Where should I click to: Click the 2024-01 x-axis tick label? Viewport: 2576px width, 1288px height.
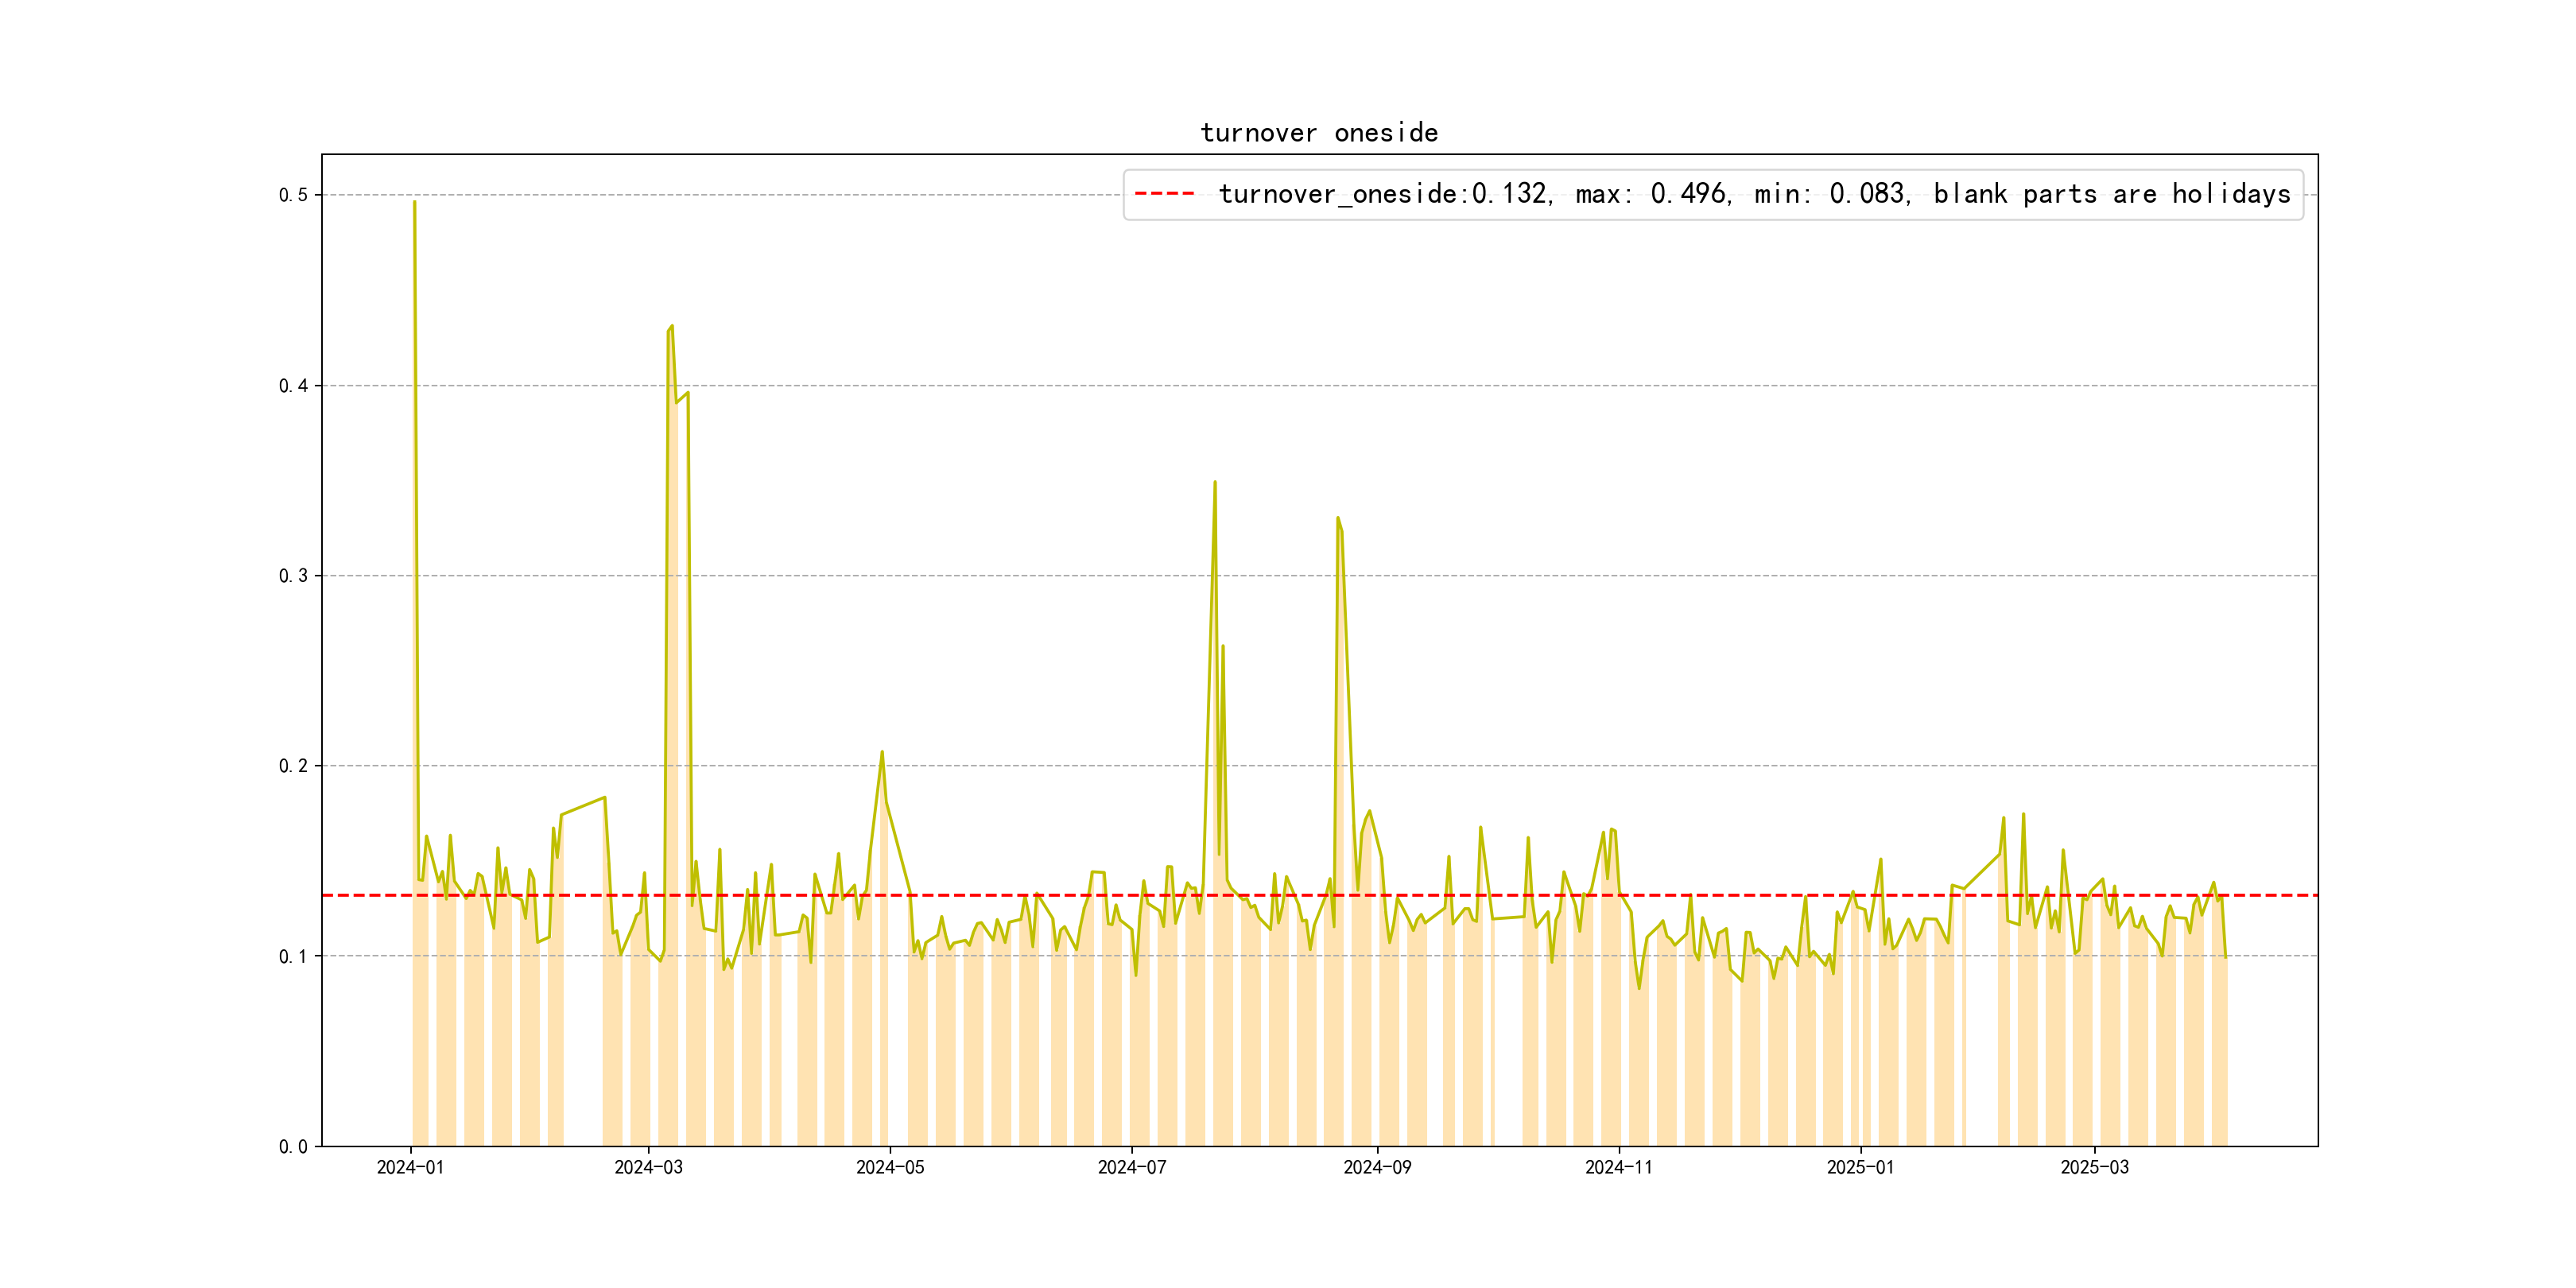tap(410, 1167)
